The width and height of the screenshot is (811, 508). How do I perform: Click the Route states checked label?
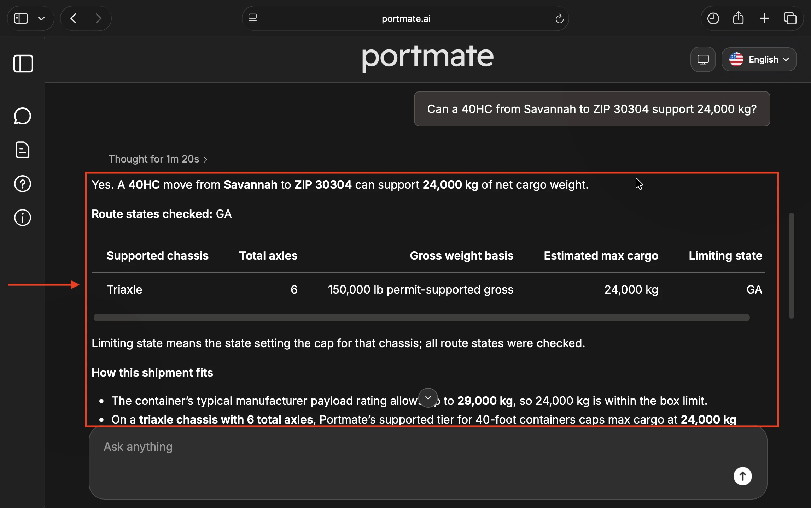click(152, 214)
